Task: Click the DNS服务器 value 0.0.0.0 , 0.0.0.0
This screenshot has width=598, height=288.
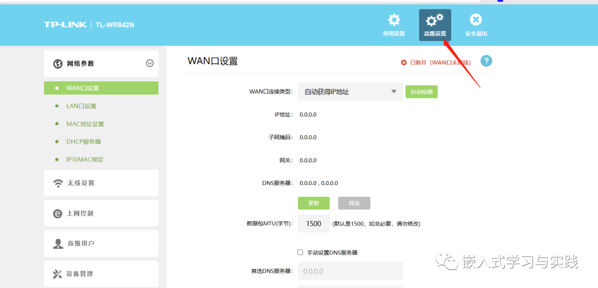Action: 319,183
